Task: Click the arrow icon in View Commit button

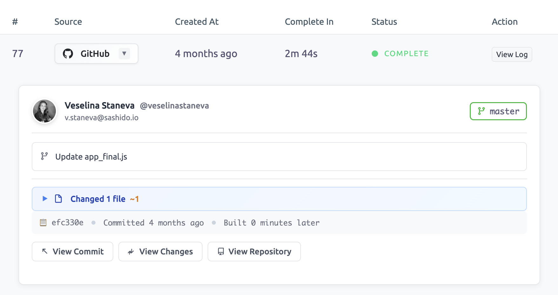Action: click(44, 251)
